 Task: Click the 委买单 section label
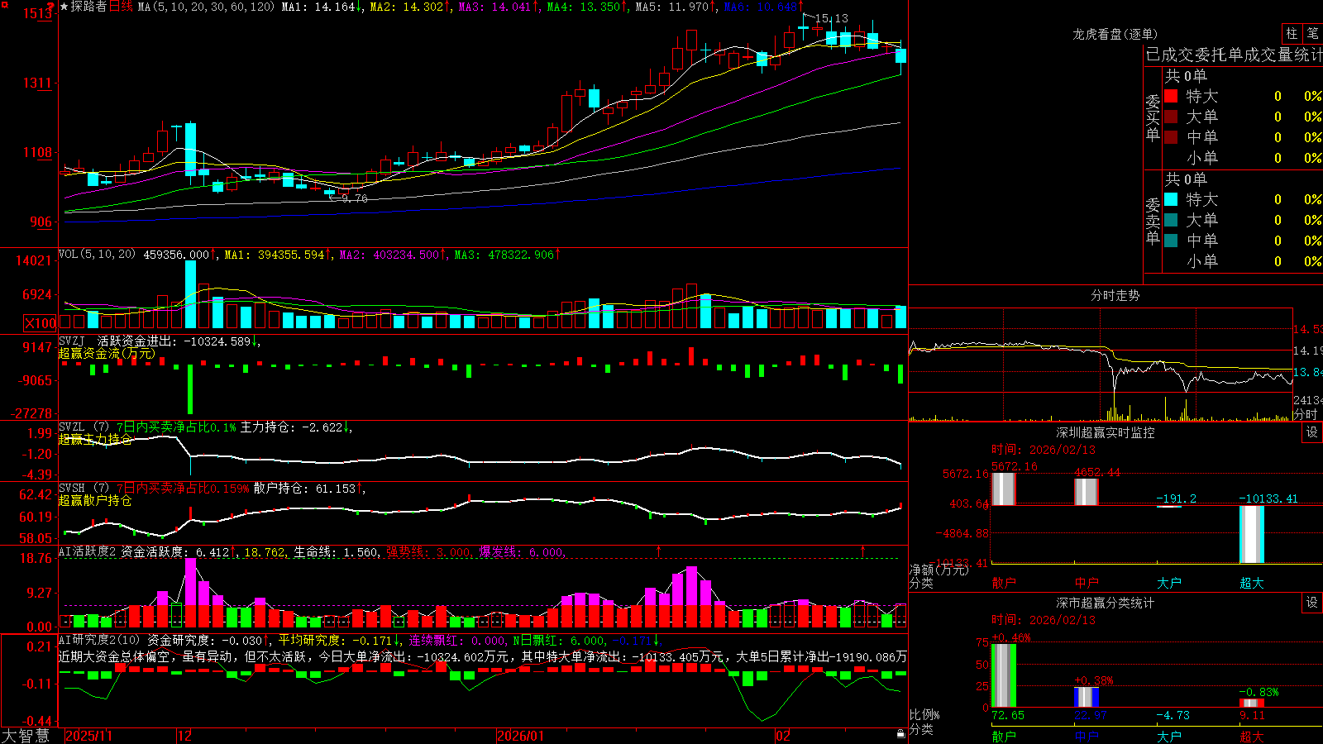[x=1153, y=117]
